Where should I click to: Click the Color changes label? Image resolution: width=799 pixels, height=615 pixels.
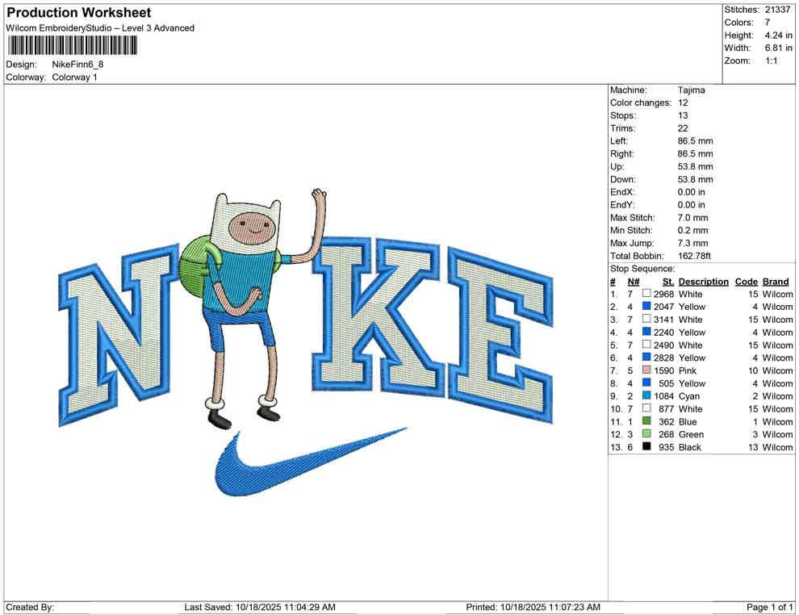(x=641, y=103)
